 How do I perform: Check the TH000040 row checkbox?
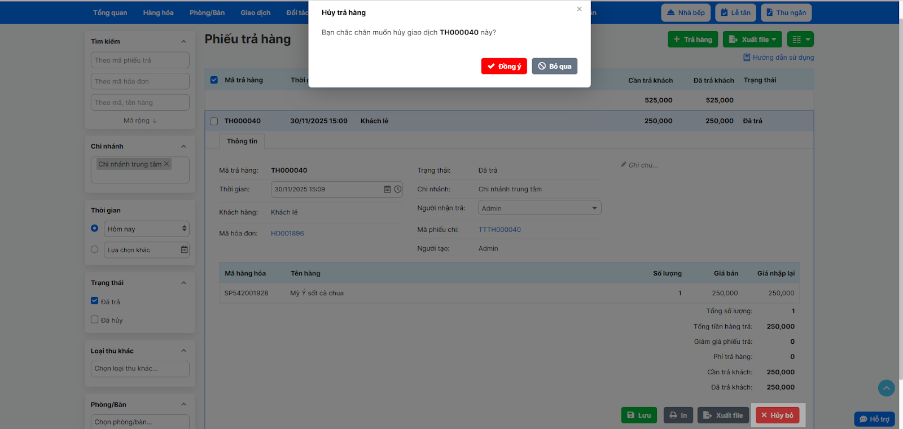point(214,121)
